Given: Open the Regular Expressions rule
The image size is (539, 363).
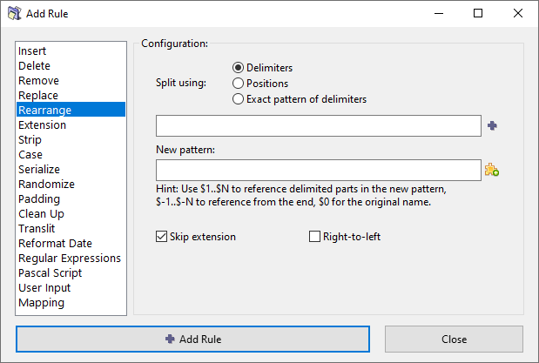Looking at the screenshot, I should [x=70, y=259].
